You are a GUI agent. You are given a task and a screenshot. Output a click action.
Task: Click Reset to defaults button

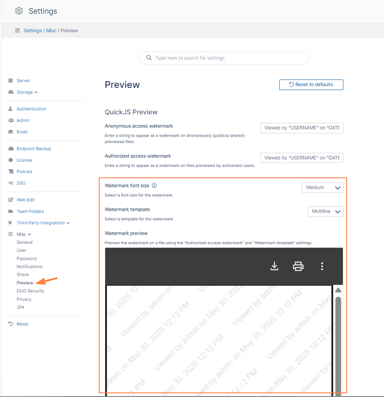pos(311,84)
